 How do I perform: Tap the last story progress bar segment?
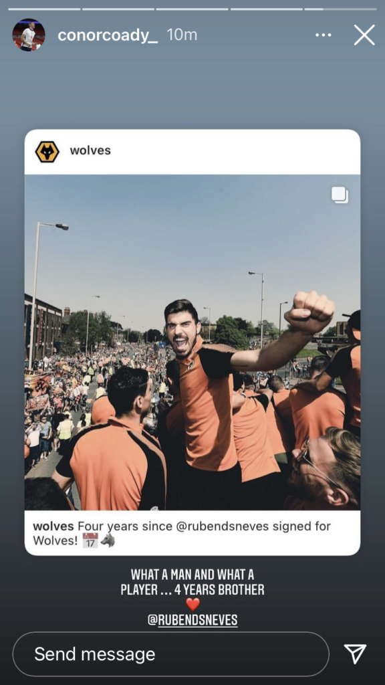coord(340,9)
